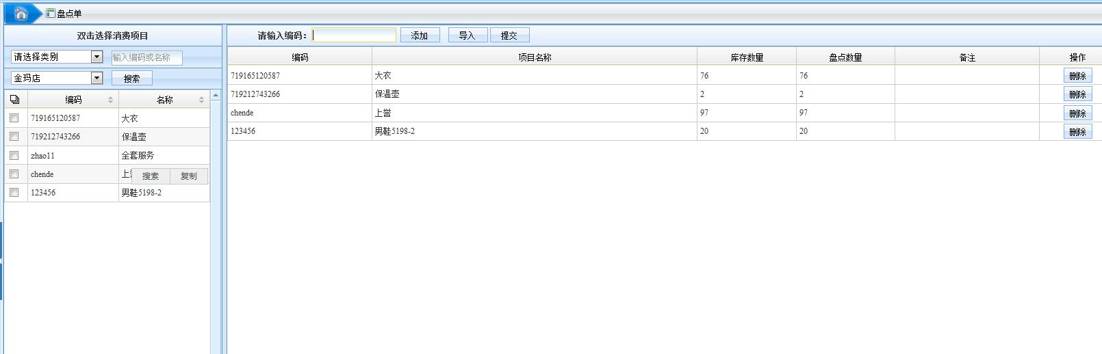Viewport: 1102px width, 354px height.
Task: Delete the 大衣 row with 删除
Action: point(1077,76)
